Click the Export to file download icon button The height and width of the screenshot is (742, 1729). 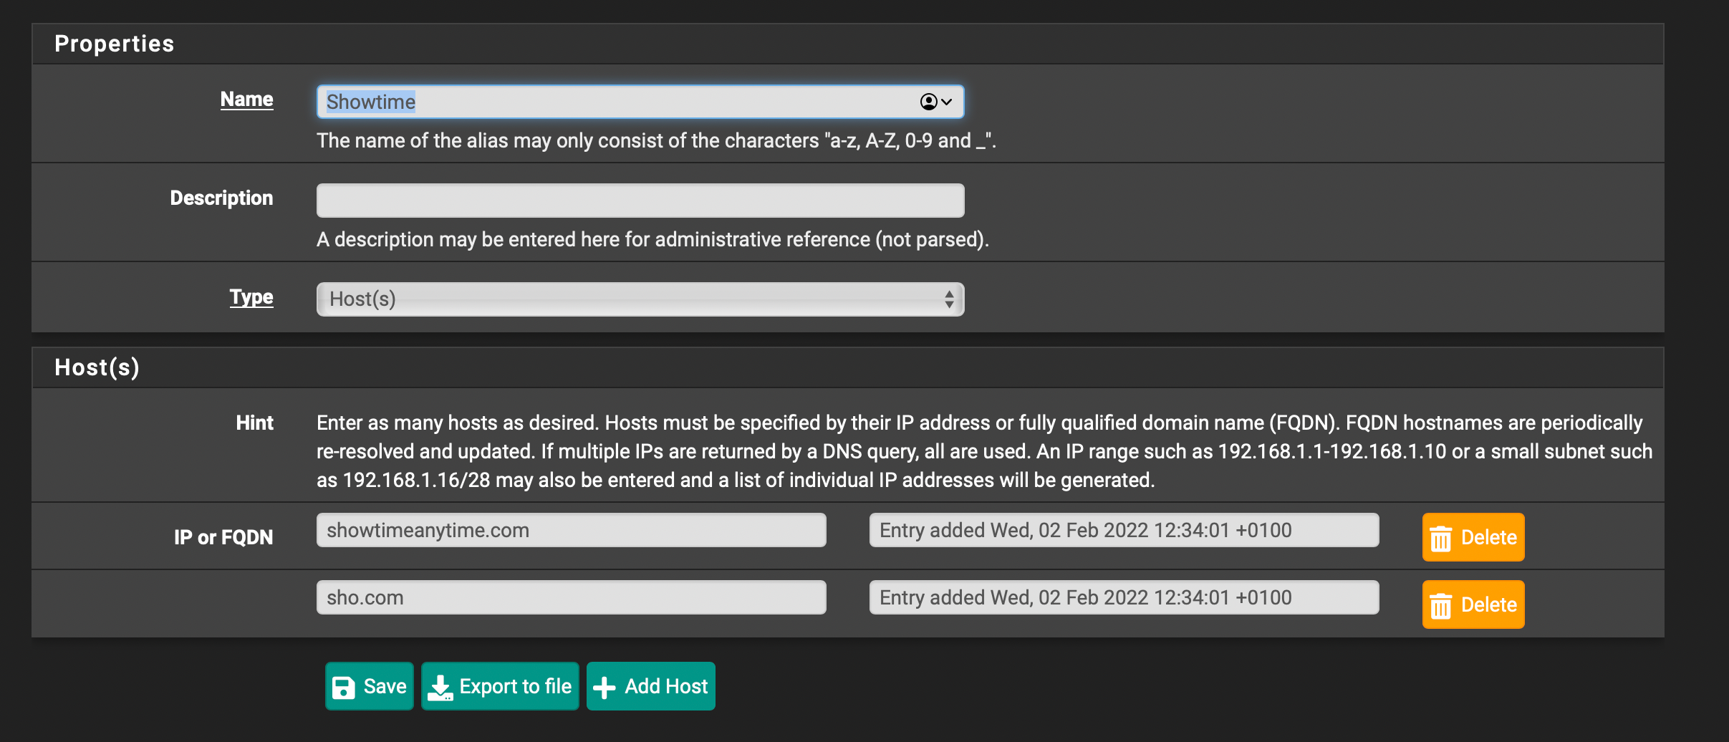point(500,686)
